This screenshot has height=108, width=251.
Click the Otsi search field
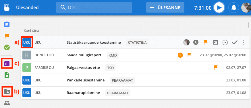point(94,7)
